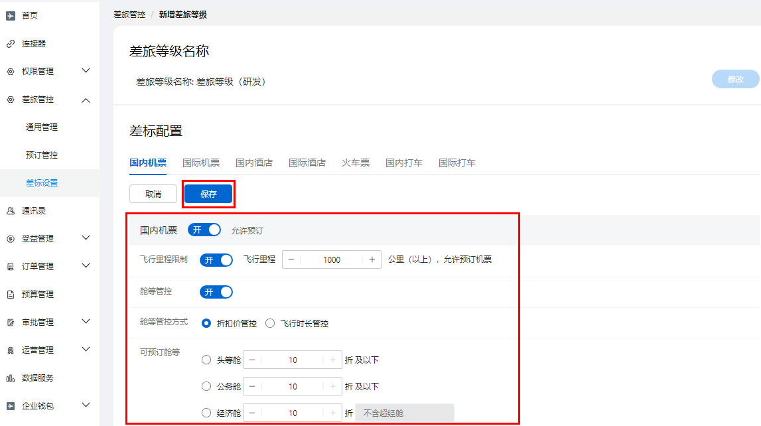Switch to 国内打车 tab

(404, 163)
